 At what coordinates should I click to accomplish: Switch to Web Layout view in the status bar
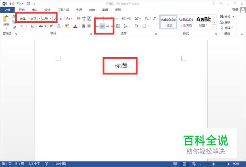(x=194, y=164)
